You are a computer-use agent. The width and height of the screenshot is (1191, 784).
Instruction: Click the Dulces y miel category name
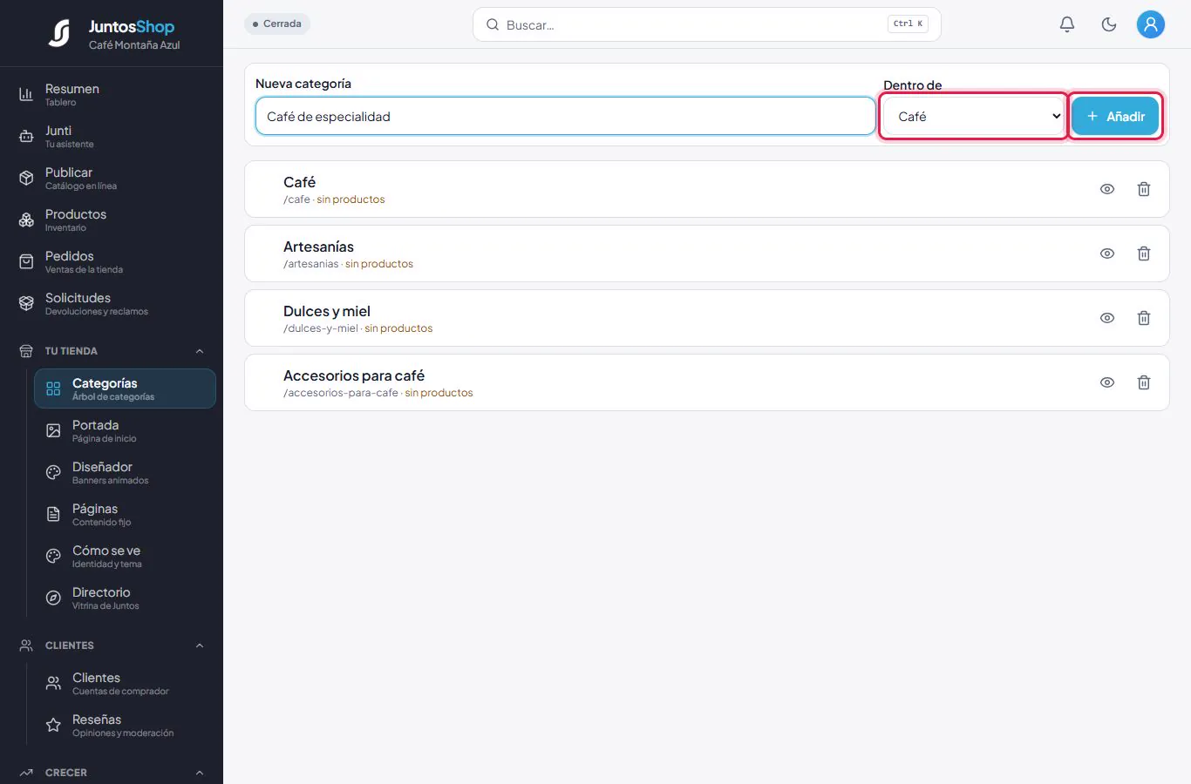point(327,311)
